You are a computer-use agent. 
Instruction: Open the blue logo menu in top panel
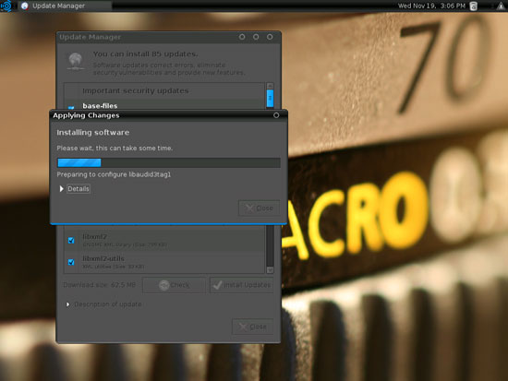pyautogui.click(x=6, y=6)
